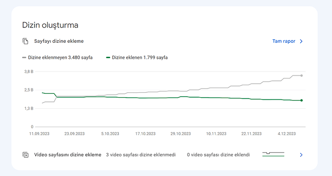Click the 22.11.2023 date label
Viewport: 332px width, 176px height.
[x=251, y=134]
